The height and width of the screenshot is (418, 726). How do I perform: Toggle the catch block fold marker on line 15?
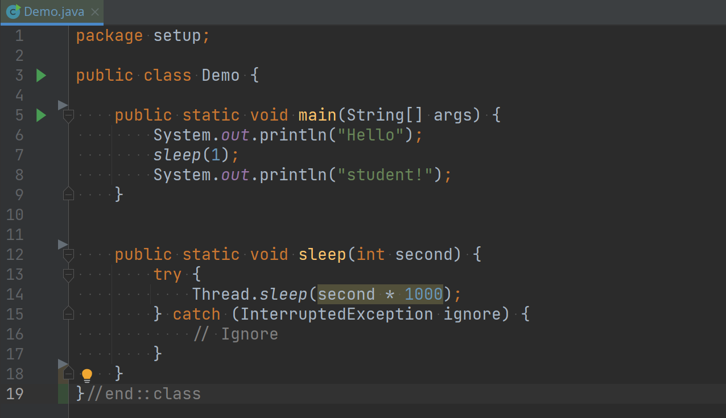point(68,314)
